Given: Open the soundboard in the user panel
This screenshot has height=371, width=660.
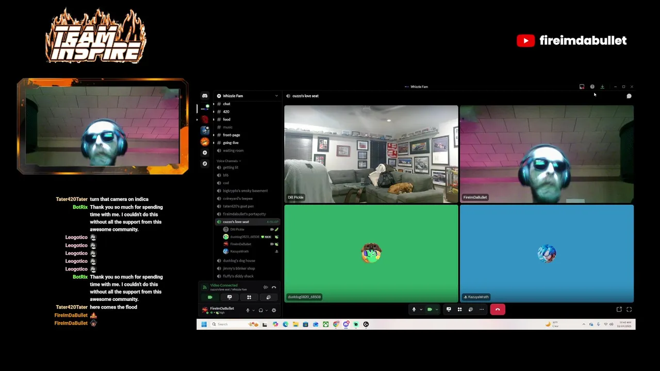Looking at the screenshot, I should [269, 297].
